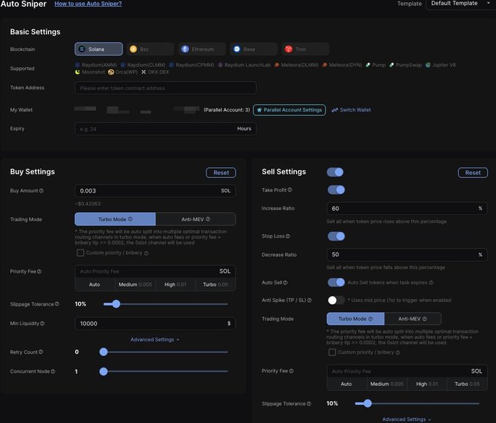The image size is (496, 423).
Task: Select the Base blockchain icon
Action: click(x=237, y=50)
